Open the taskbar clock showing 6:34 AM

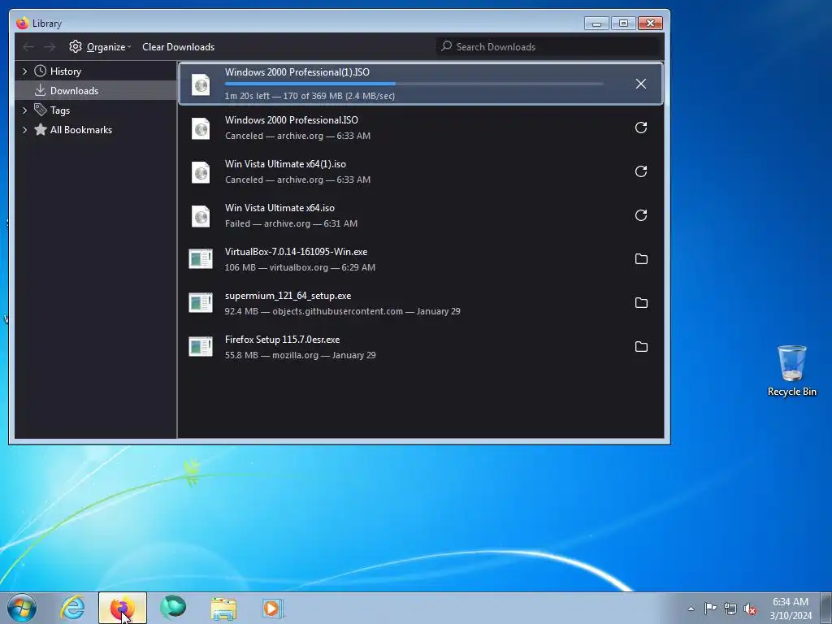click(791, 608)
